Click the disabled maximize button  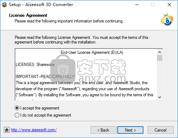(153, 5)
